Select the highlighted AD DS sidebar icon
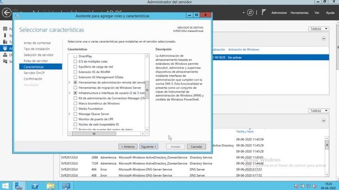The height and width of the screenshot is (190, 339). click(5, 48)
